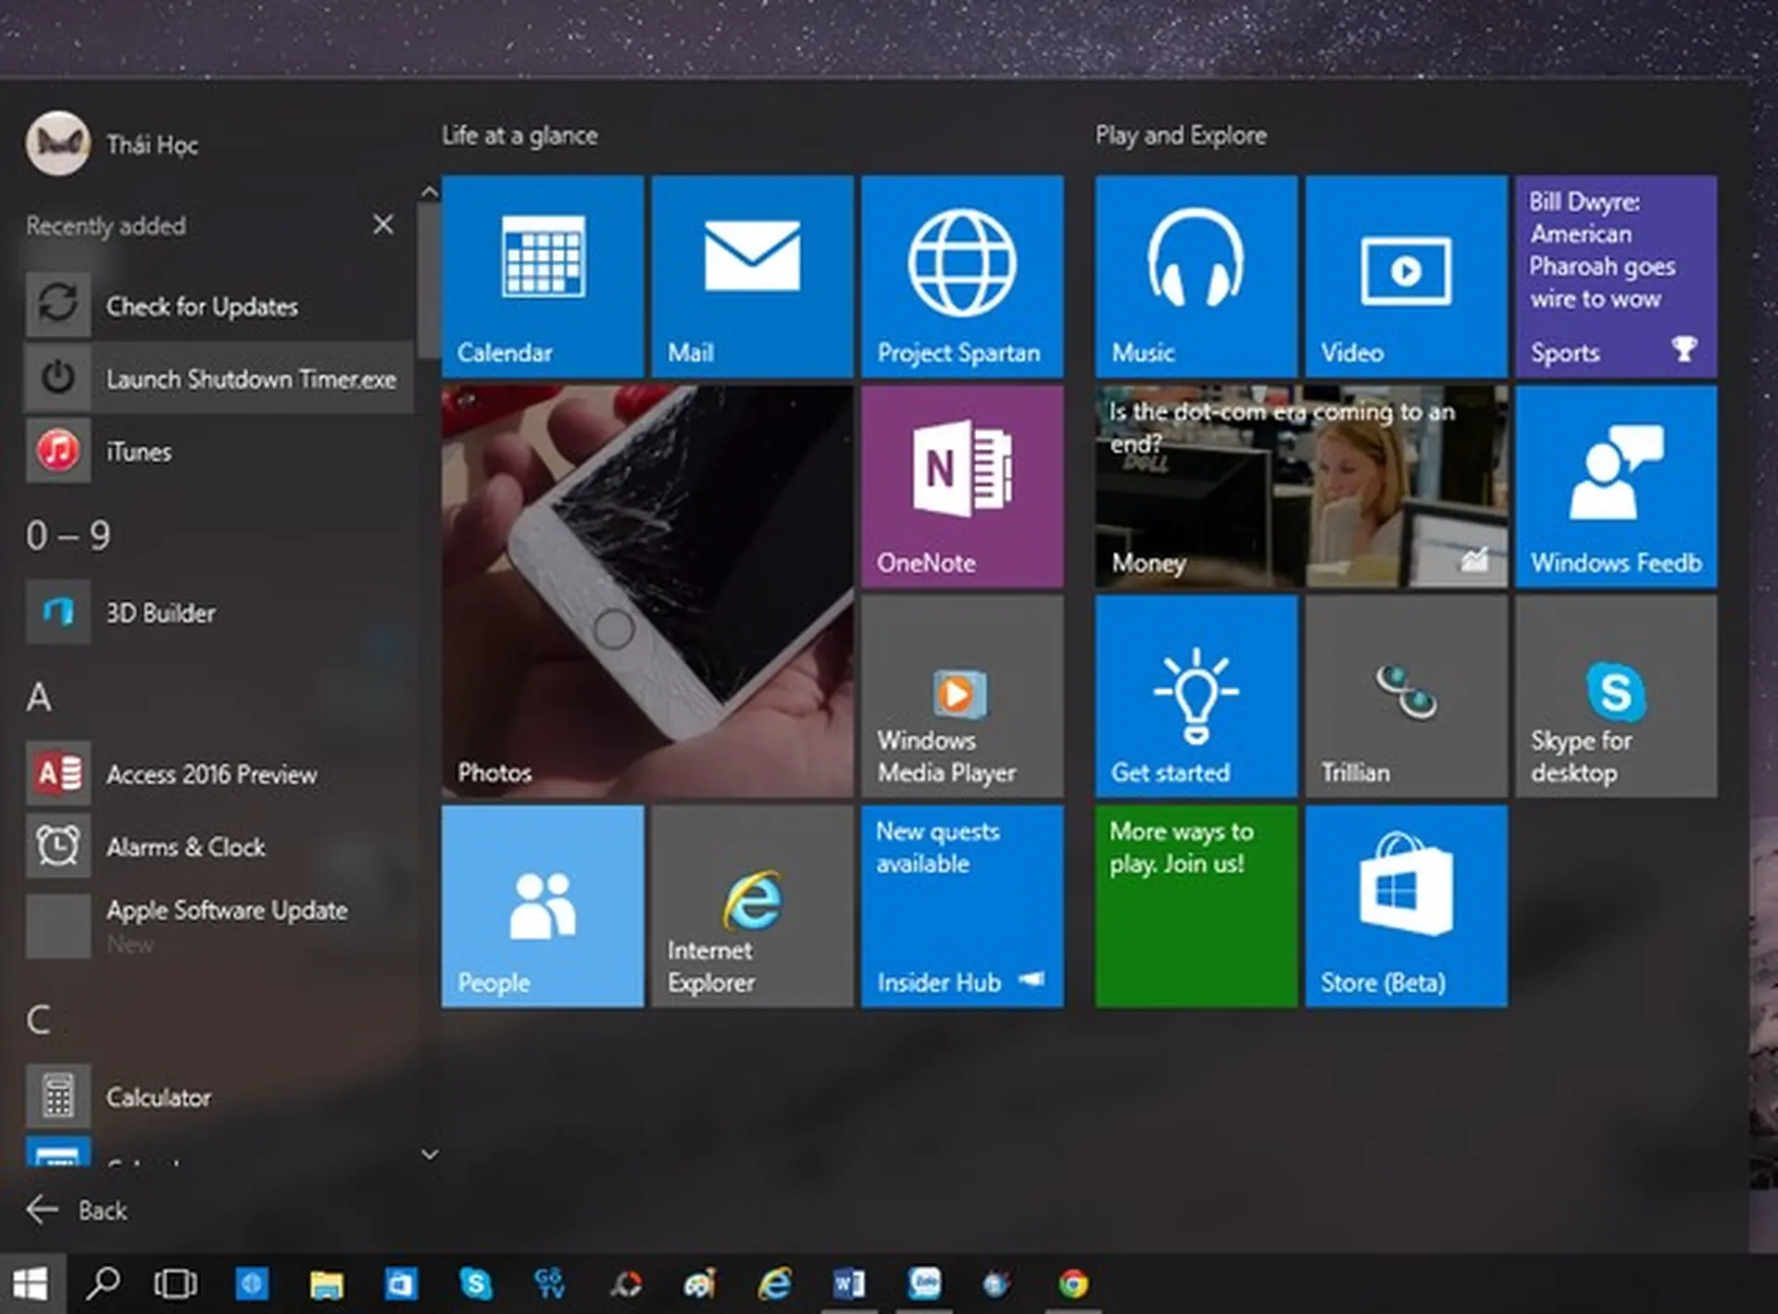Open Windows Media Player tile
Screen dimensions: 1778x1314
pyautogui.click(x=962, y=696)
